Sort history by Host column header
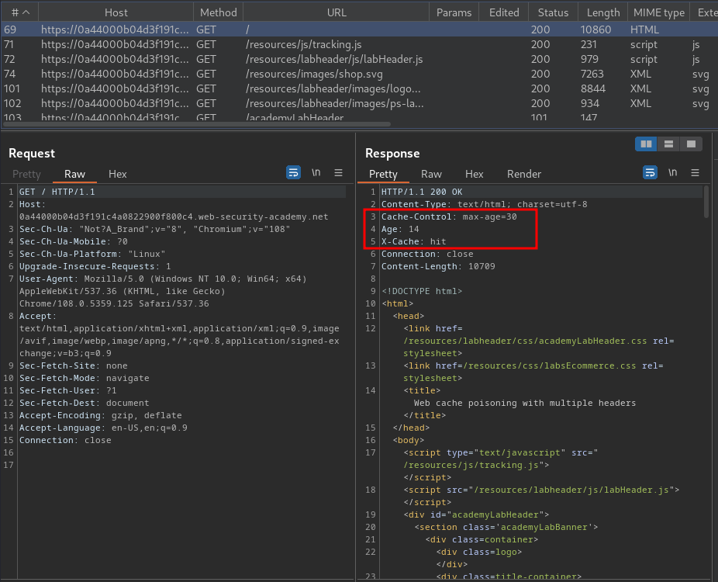 tap(116, 12)
